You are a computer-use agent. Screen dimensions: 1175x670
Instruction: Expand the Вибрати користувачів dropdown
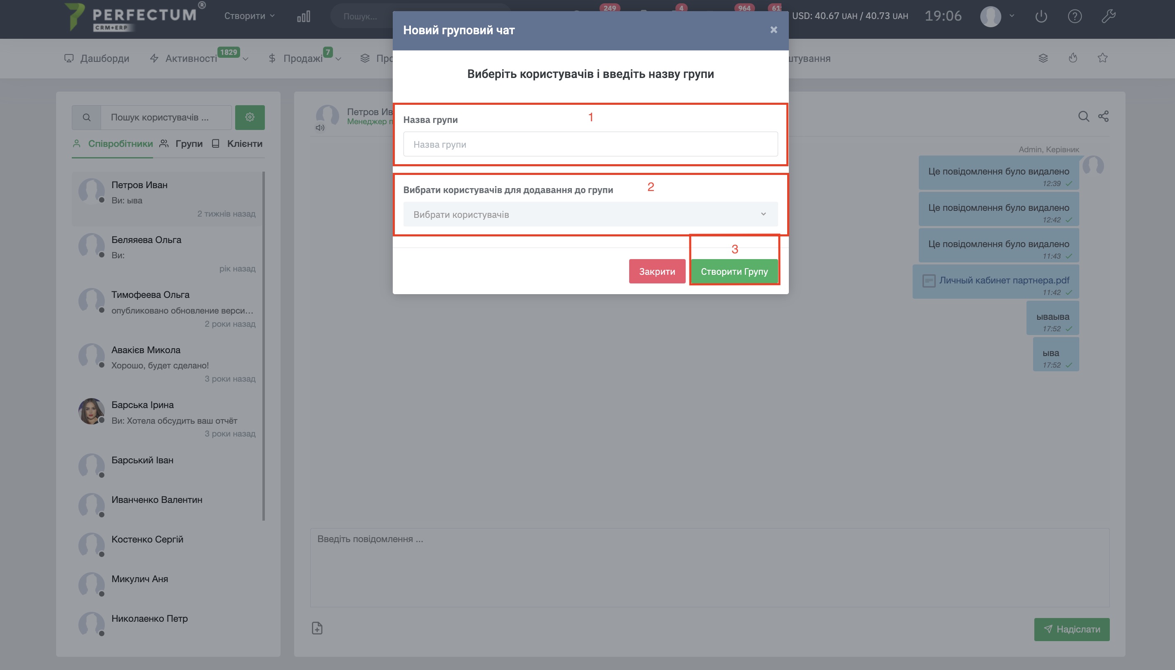(590, 215)
